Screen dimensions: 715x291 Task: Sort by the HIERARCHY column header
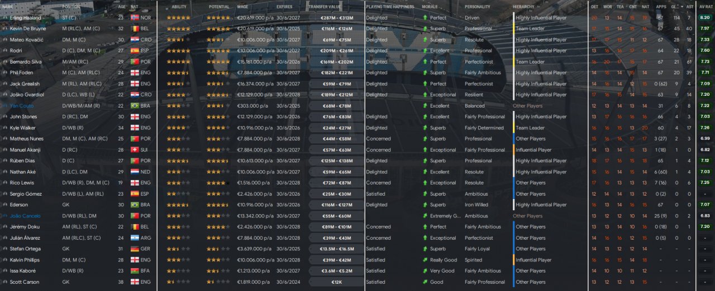click(x=523, y=7)
